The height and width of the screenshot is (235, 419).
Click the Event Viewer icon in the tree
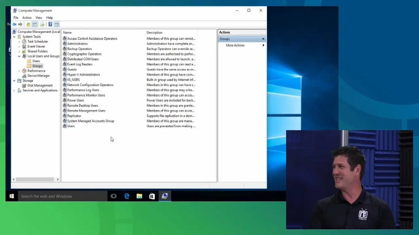pyautogui.click(x=24, y=46)
